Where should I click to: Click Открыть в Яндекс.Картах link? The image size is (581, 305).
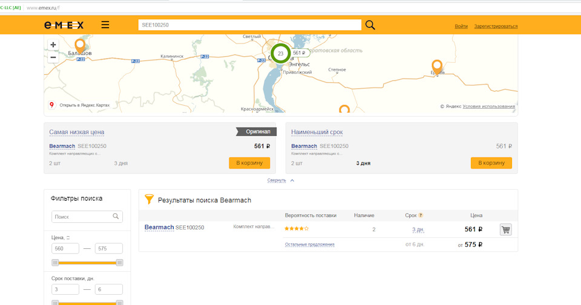point(85,105)
